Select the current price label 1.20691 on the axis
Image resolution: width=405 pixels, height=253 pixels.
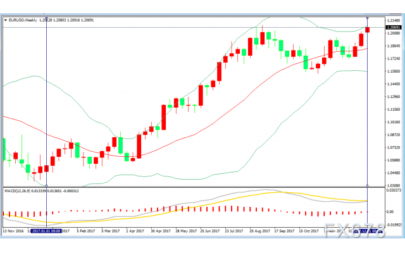(x=394, y=27)
